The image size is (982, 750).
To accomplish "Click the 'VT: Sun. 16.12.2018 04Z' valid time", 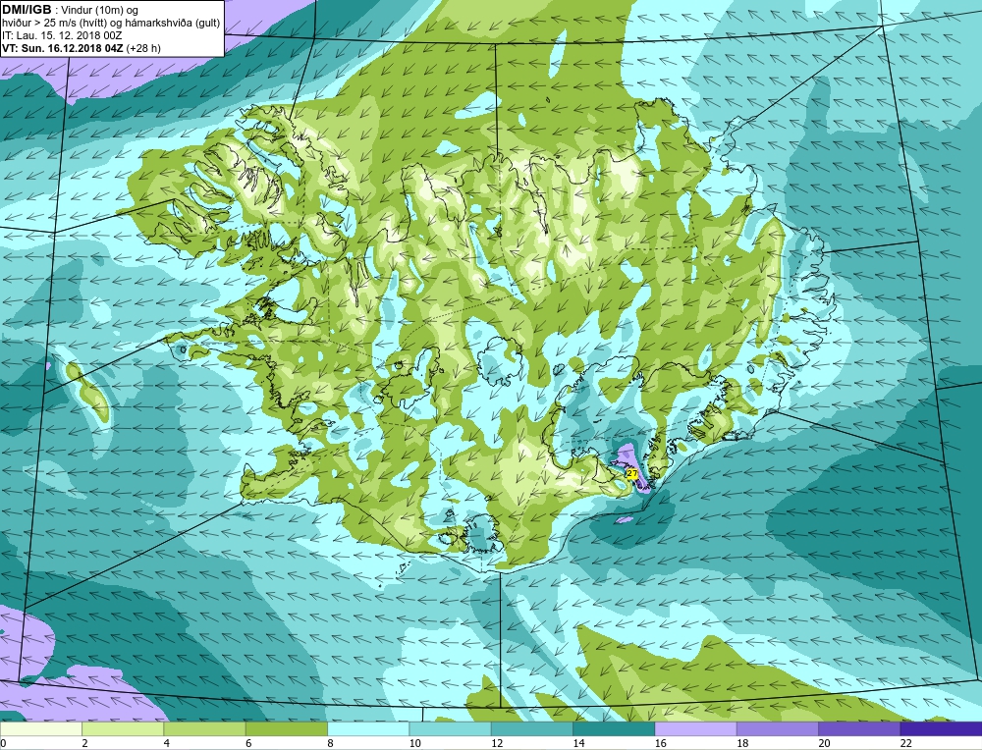I will pos(63,48).
